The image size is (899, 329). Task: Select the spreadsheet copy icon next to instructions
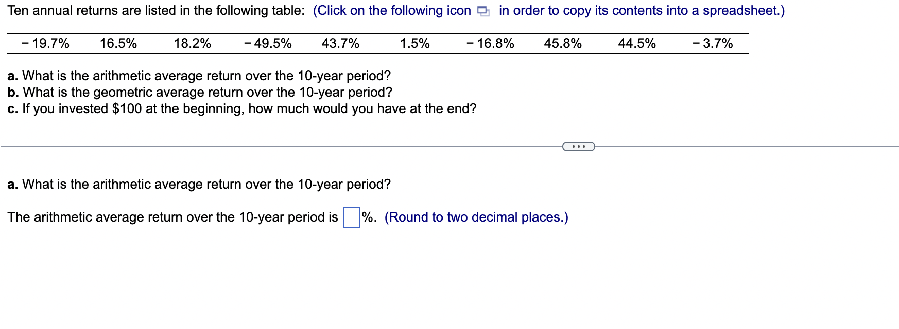483,10
